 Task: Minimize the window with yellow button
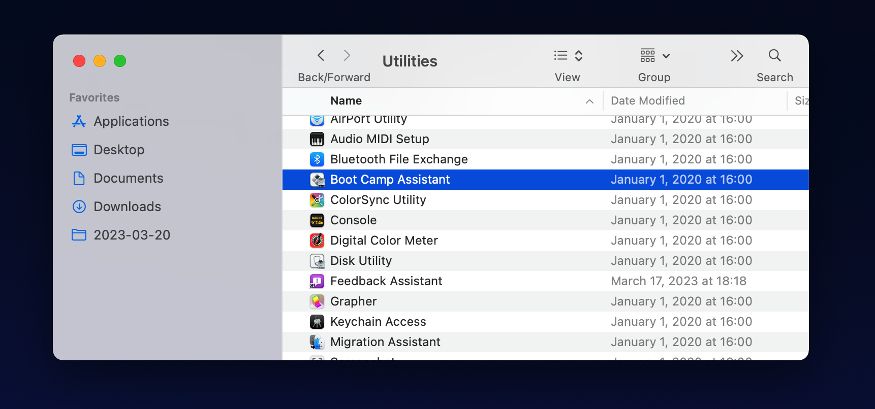(x=100, y=61)
